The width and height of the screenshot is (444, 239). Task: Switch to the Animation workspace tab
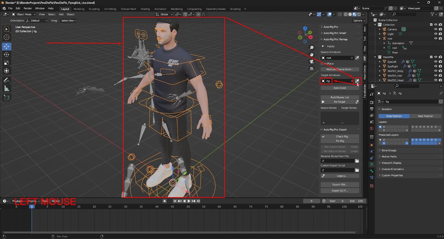tap(160, 9)
